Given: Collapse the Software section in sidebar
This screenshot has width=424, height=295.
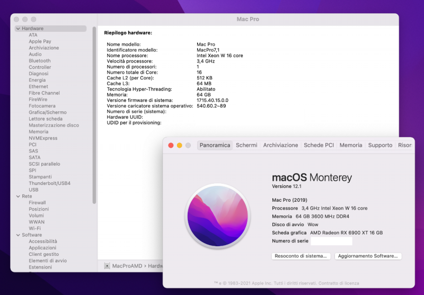Looking at the screenshot, I should click(x=18, y=235).
